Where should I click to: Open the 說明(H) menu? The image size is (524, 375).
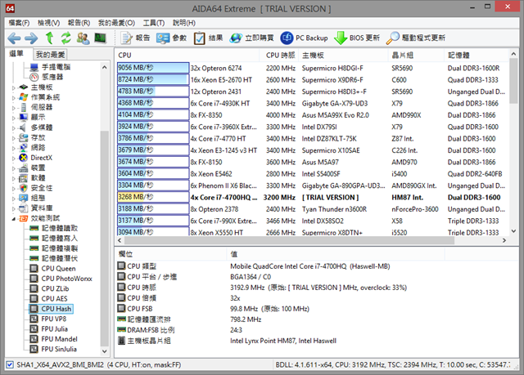pos(183,23)
